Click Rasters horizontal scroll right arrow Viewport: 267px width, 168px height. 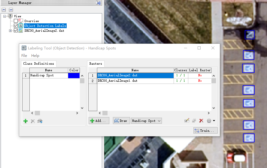209,113
